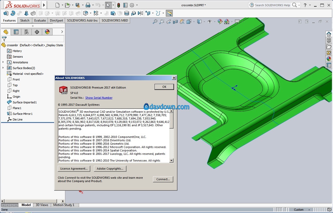Click the License Agreement... button
This screenshot has height=213, width=333.
[x=74, y=169]
